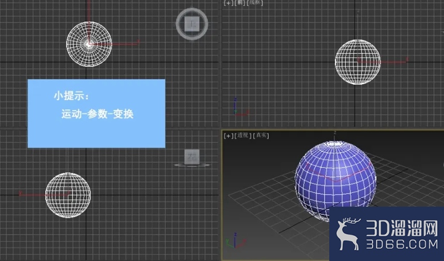Click the axis tripod in perspective viewport

[236, 241]
